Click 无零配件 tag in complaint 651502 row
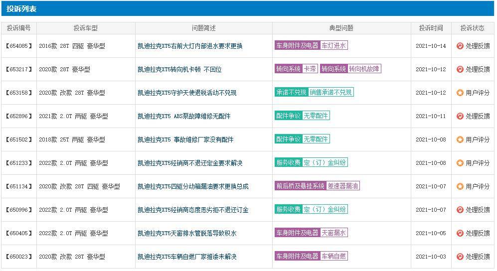The image size is (497, 271). [x=316, y=139]
